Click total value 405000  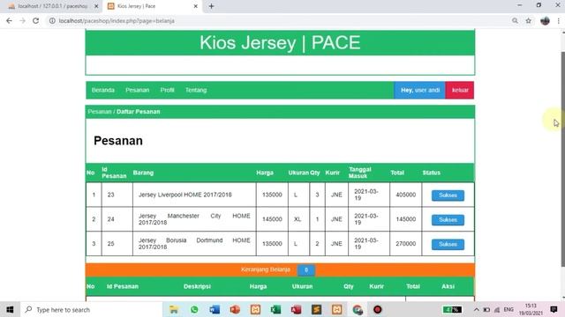406,195
